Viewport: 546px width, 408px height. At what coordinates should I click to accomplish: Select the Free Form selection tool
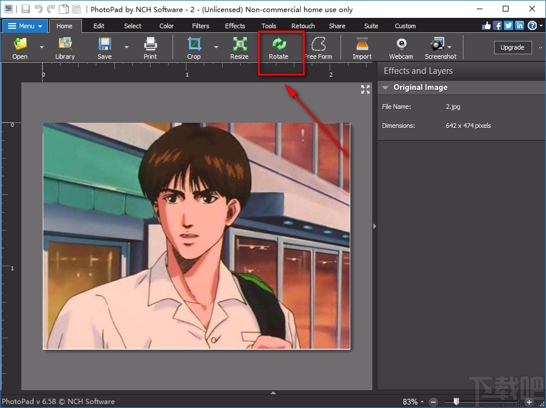(318, 44)
